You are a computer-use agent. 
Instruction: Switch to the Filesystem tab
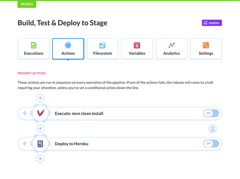tap(102, 49)
